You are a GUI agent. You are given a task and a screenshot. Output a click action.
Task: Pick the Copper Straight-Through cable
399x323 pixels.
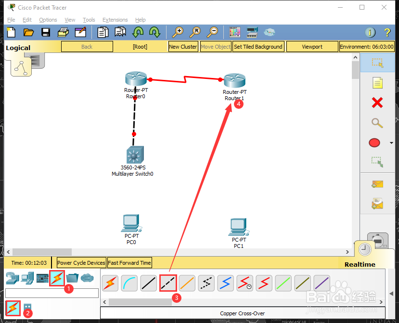coord(149,283)
